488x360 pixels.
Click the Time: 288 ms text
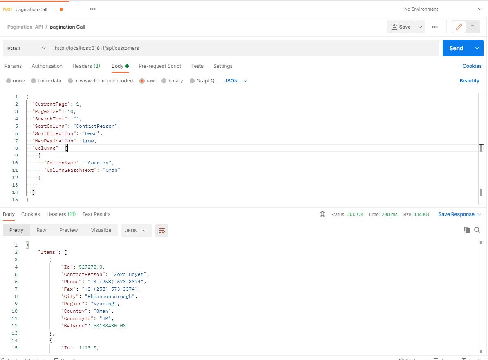pyautogui.click(x=383, y=214)
